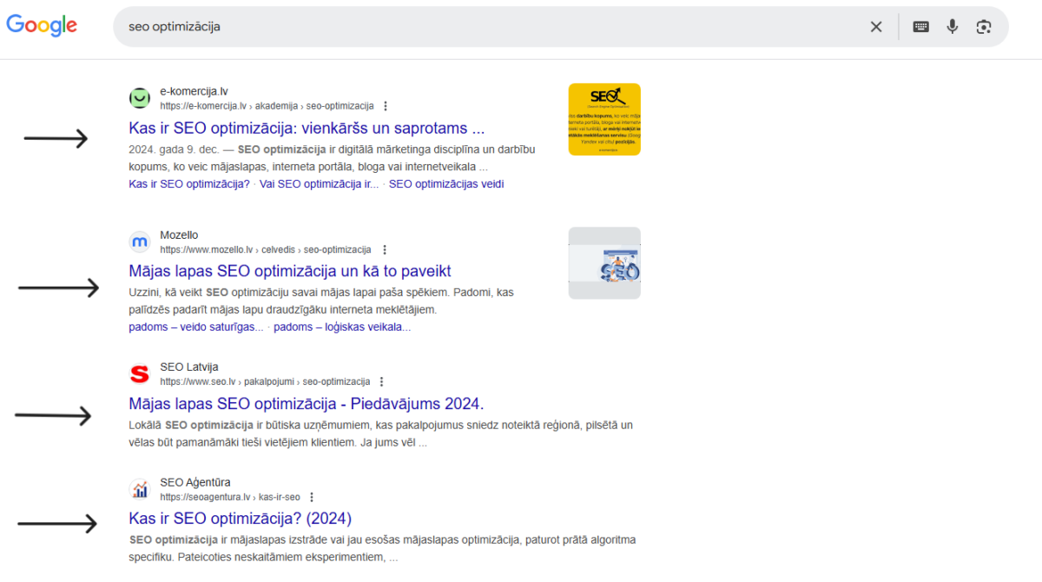Open 'Mājas lapas SEO optimizācija - Piedāvājums 2024.'
1042x582 pixels.
(307, 404)
